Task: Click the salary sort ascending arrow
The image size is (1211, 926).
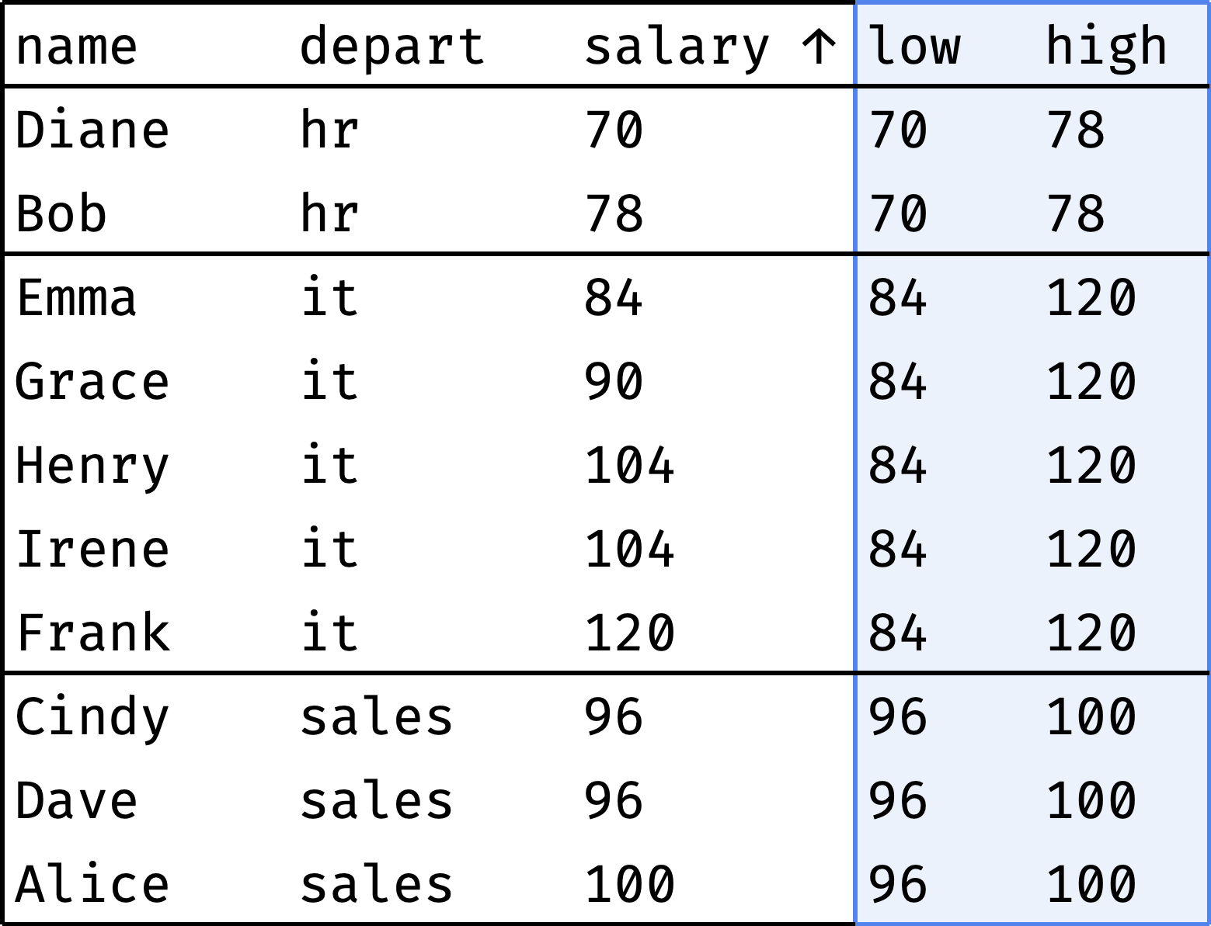Action: tap(818, 47)
